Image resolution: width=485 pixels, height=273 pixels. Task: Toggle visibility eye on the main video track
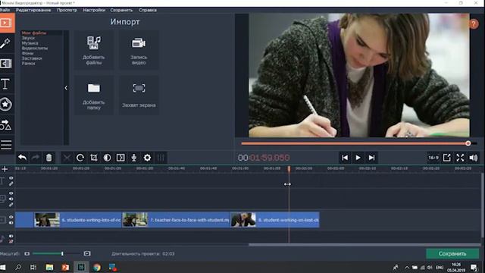pos(11,217)
